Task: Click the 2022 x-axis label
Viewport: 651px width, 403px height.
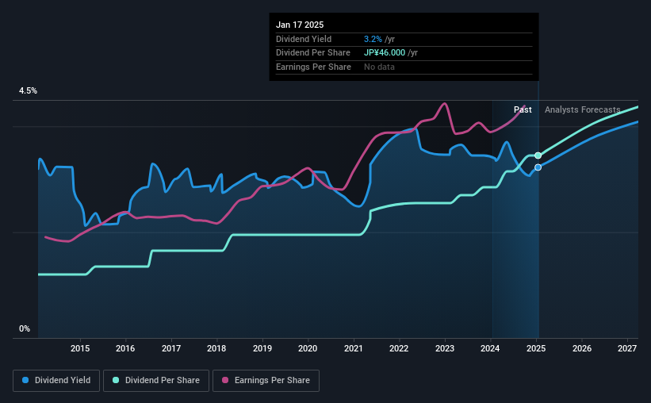Action: [x=399, y=348]
